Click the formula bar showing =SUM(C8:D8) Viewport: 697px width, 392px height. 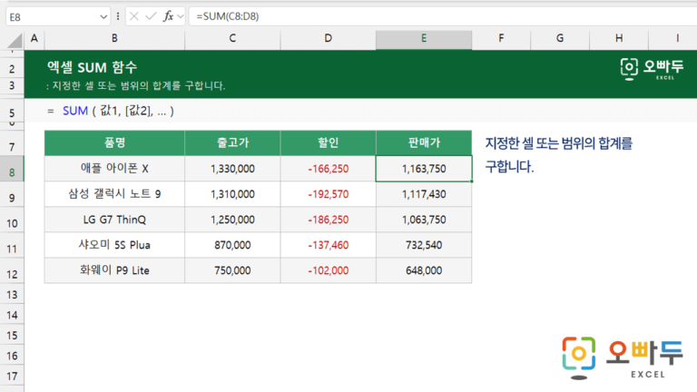pos(442,16)
